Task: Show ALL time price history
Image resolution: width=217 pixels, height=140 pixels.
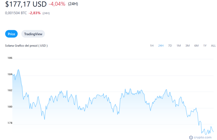Action: [x=213, y=46]
